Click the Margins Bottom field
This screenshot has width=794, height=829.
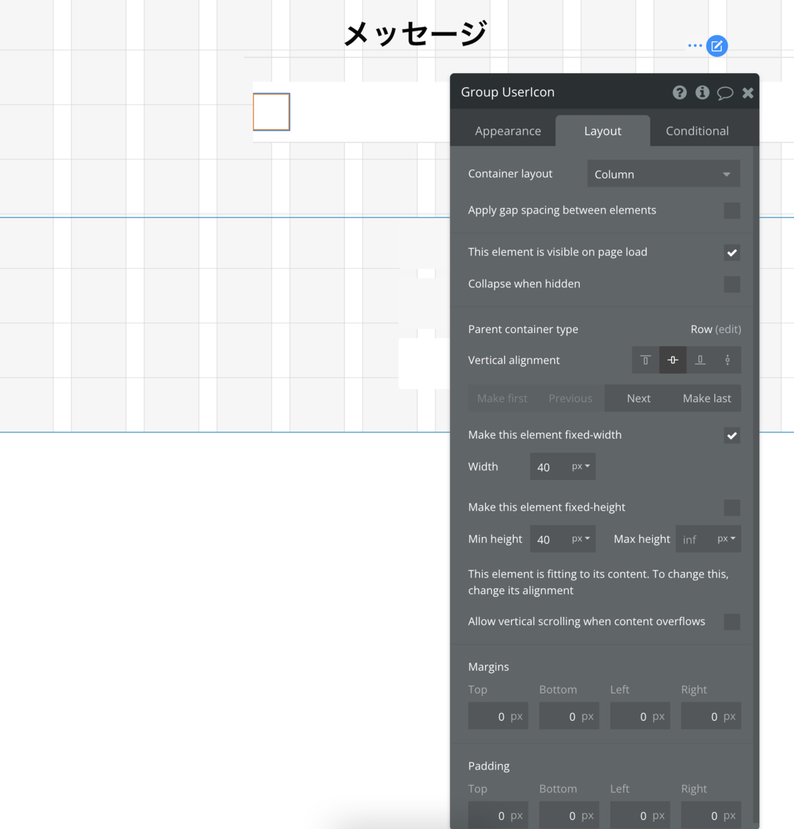[569, 716]
